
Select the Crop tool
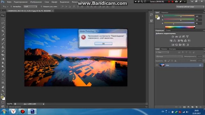(3, 31)
